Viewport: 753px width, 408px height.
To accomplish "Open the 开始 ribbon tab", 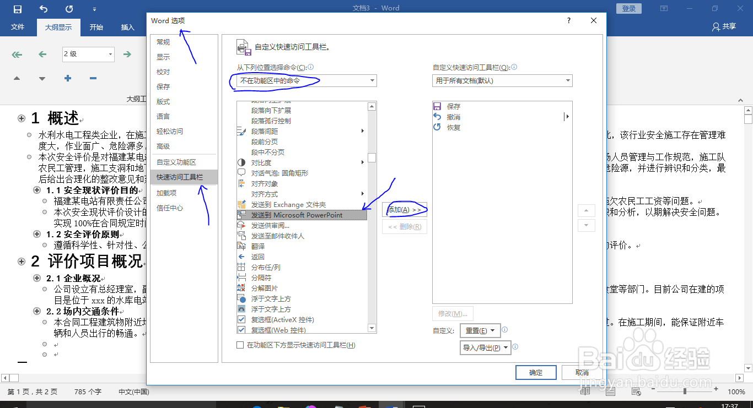I will pos(96,27).
